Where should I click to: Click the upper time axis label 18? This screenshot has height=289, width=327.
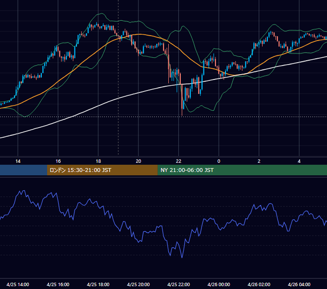(x=98, y=161)
